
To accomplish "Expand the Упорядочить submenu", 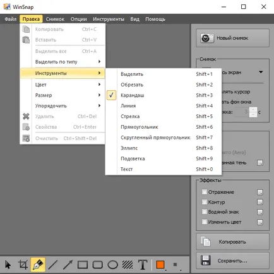I will pos(63,105).
